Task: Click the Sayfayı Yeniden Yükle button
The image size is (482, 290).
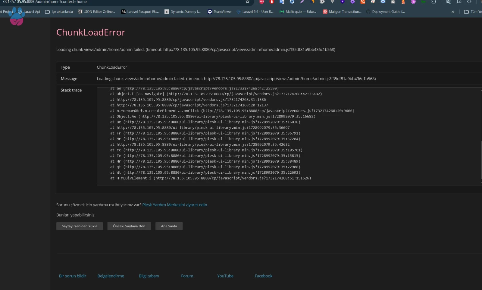Action: 80,226
